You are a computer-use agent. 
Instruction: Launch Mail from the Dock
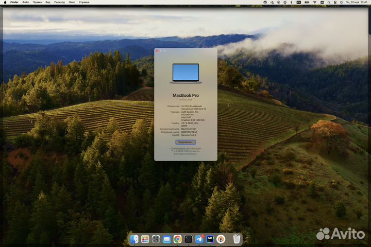coord(166,239)
